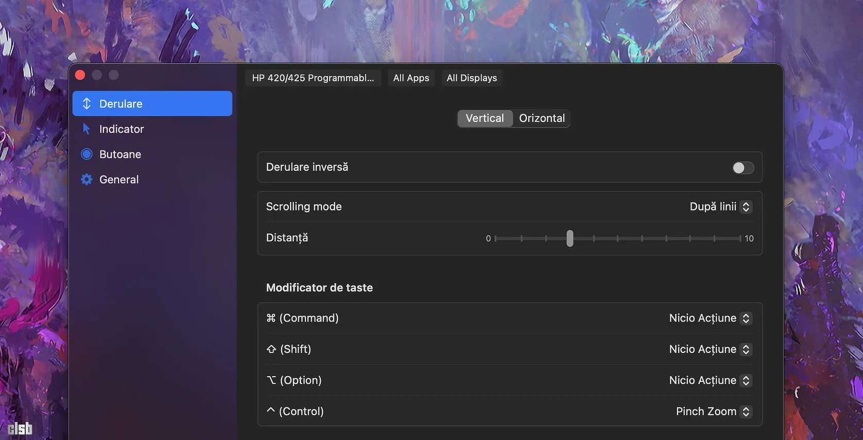
Task: Click the Shift arrow symbol icon
Action: point(271,349)
